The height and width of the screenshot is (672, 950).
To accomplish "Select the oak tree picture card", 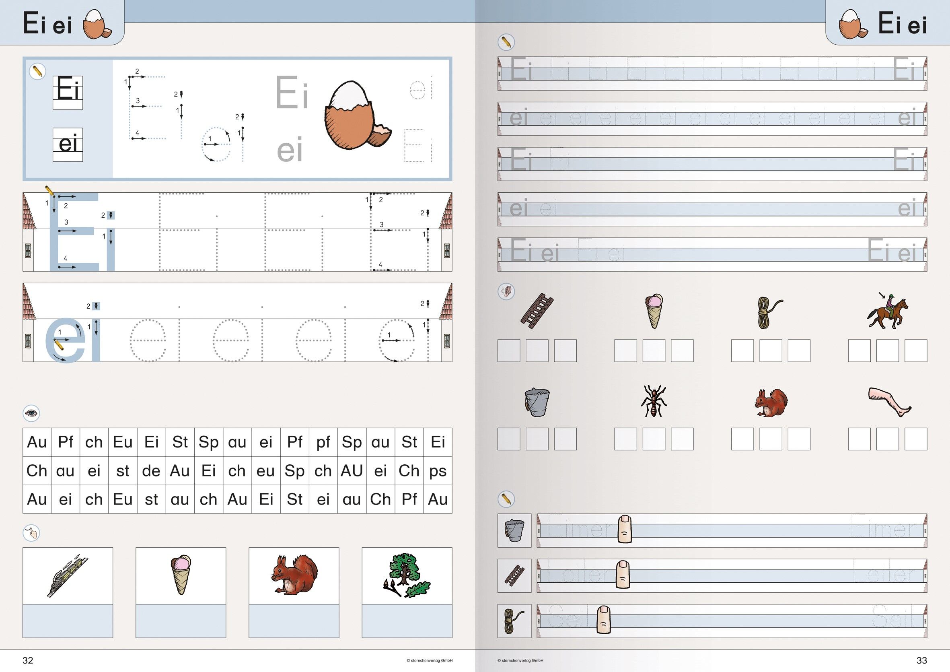I will coord(407,576).
